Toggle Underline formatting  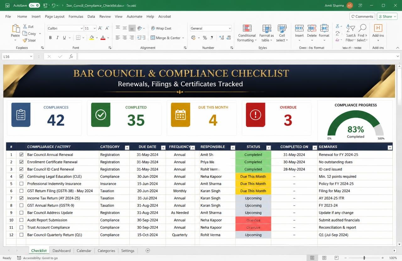[64, 38]
